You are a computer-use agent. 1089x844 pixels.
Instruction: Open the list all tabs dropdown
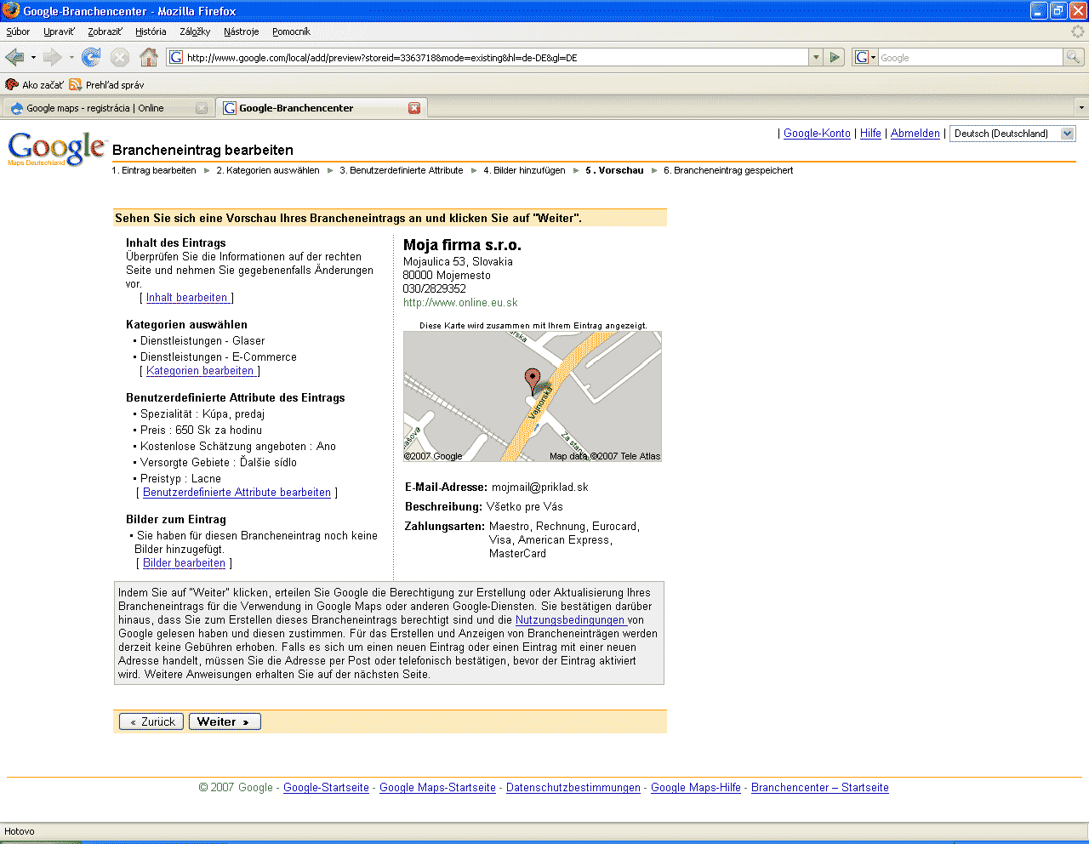[x=1081, y=108]
